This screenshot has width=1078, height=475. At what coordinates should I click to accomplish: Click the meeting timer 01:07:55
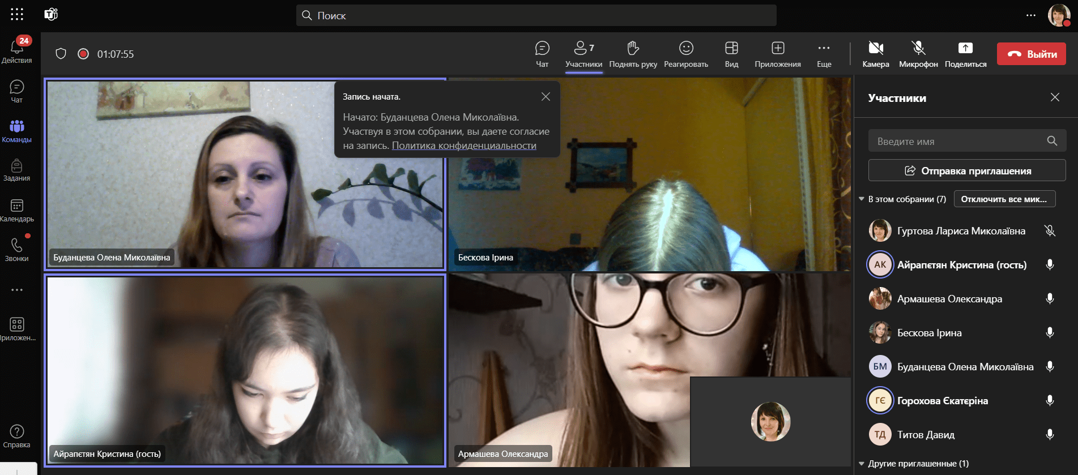116,54
